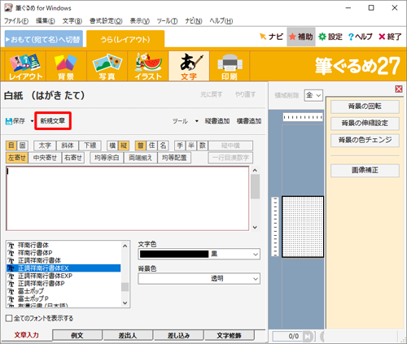Screen dimensions: 407x344
Task: Click the 背景の回転 button
Action: pyautogui.click(x=365, y=107)
